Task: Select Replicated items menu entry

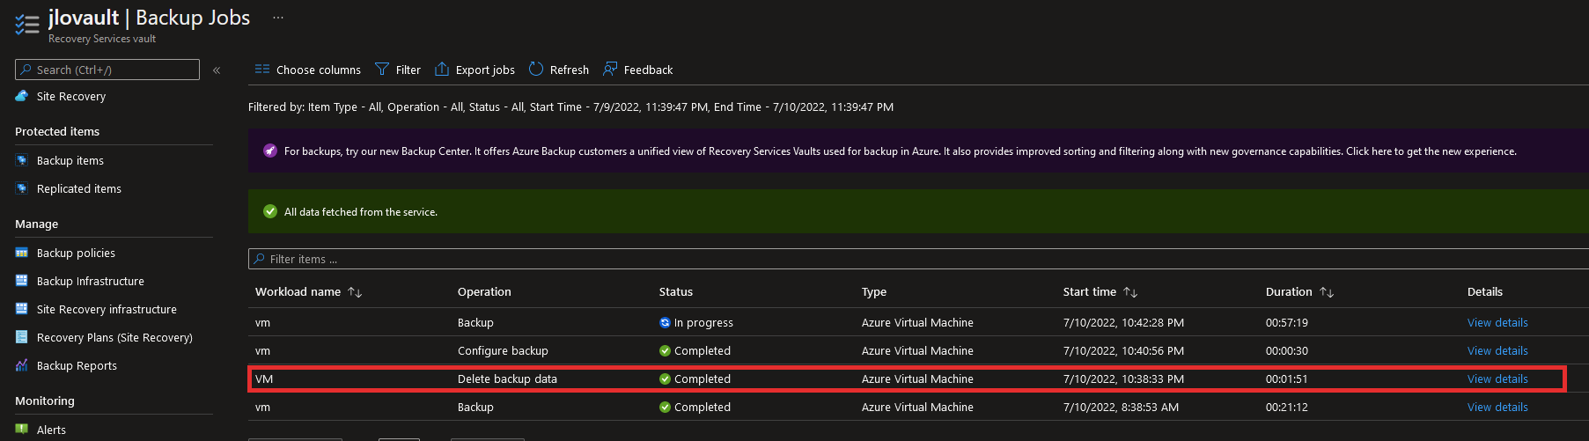Action: click(79, 188)
